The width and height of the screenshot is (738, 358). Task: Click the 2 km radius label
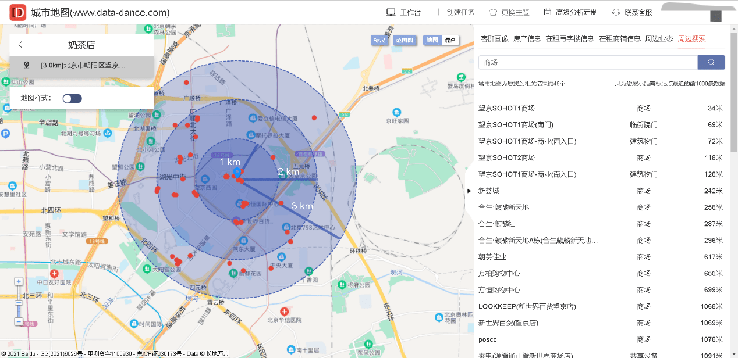288,171
